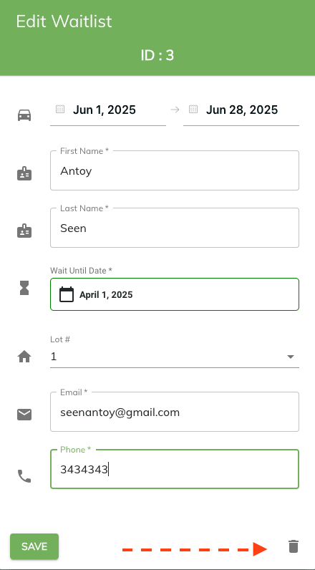
Task: Click the ID badge icon beside Last Name
Action: pos(24,231)
